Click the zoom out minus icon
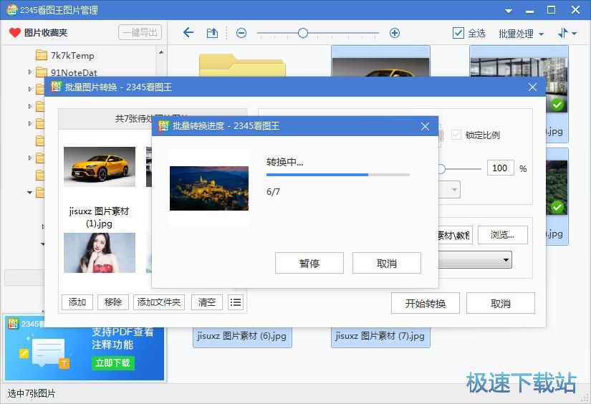This screenshot has height=404, width=591. [x=241, y=33]
